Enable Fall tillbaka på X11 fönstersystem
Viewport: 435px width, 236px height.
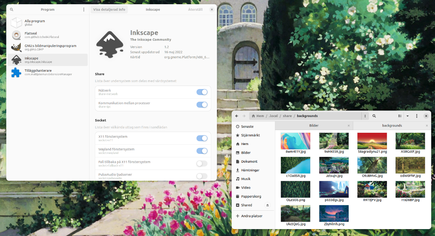pyautogui.click(x=202, y=163)
